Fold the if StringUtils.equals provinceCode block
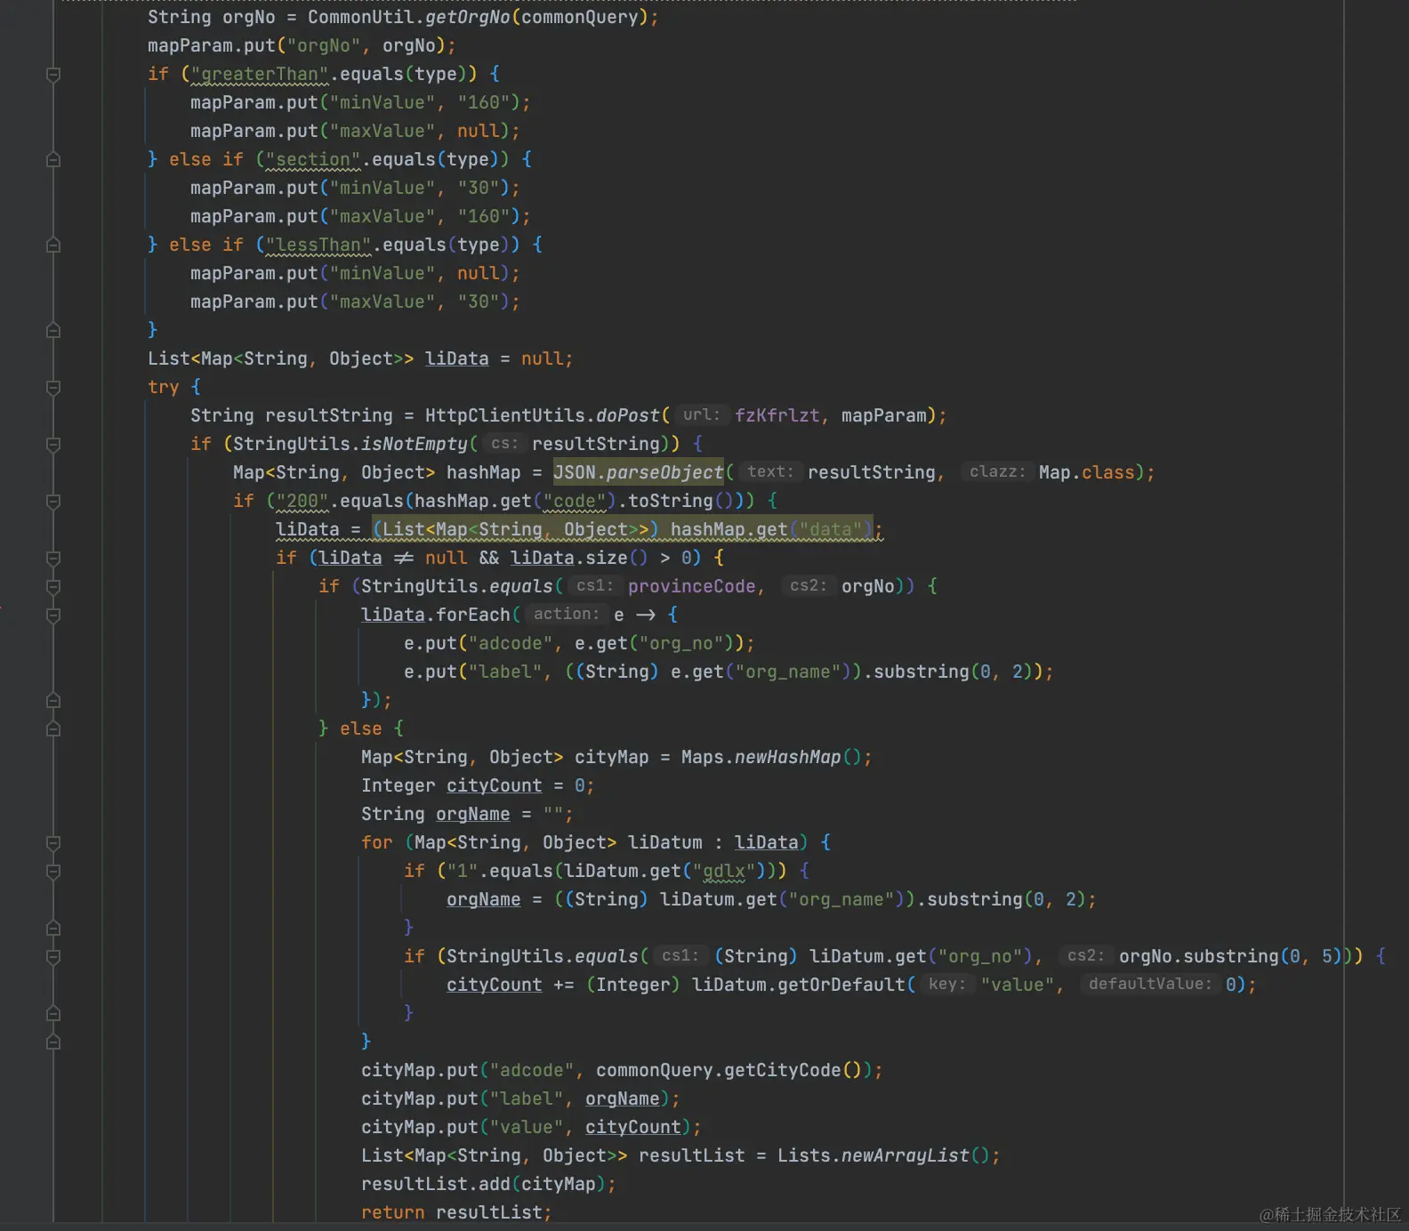This screenshot has height=1231, width=1409. tap(53, 587)
